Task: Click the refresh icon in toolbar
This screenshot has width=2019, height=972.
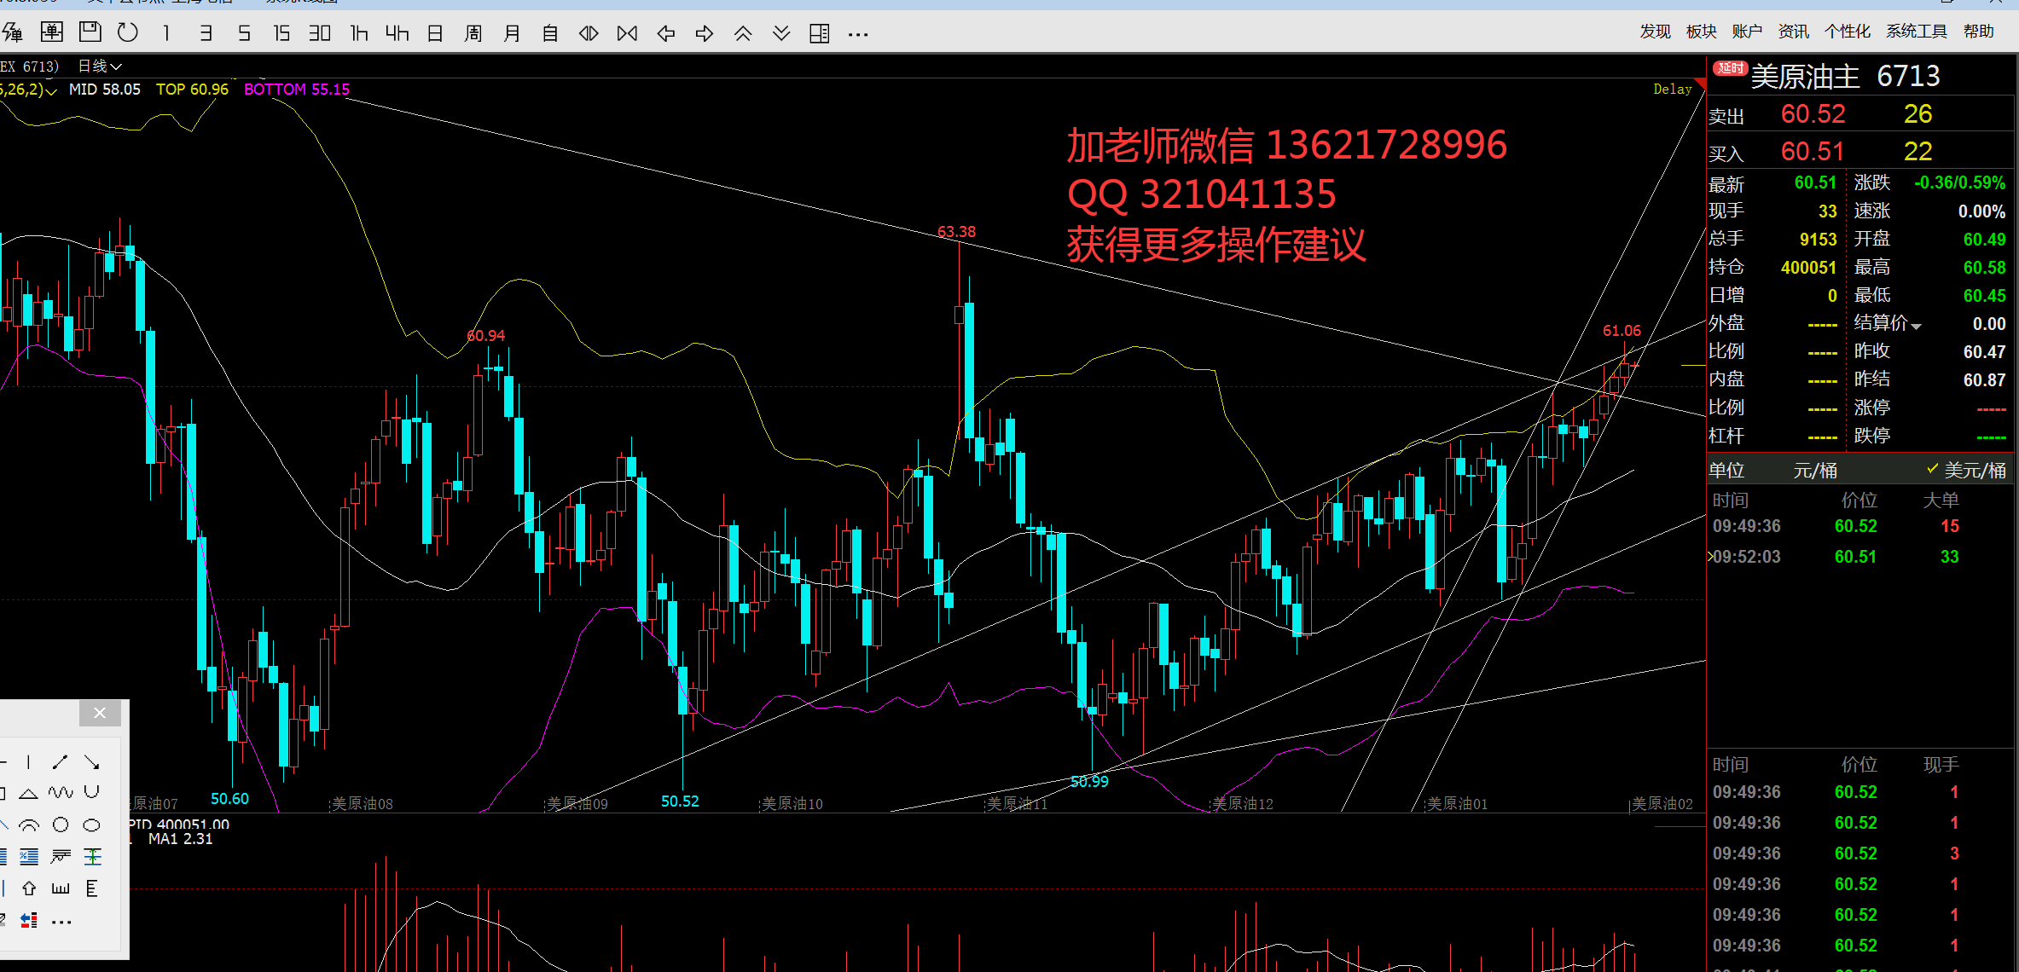Action: point(127,32)
